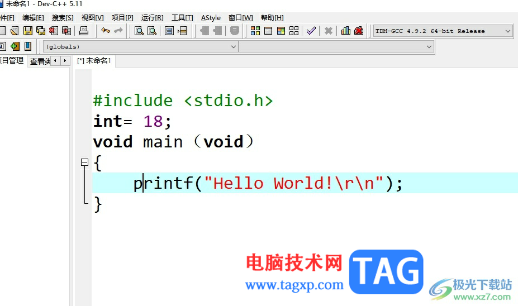
Task: Click the "Hello World!\r\n" string literal
Action: [x=294, y=183]
